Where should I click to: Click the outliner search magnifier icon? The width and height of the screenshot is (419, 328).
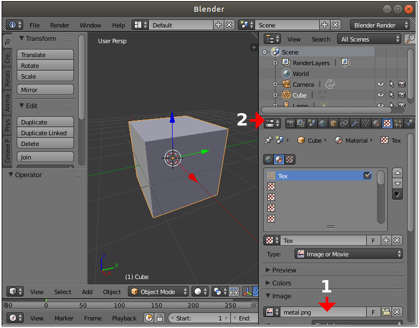coord(410,39)
